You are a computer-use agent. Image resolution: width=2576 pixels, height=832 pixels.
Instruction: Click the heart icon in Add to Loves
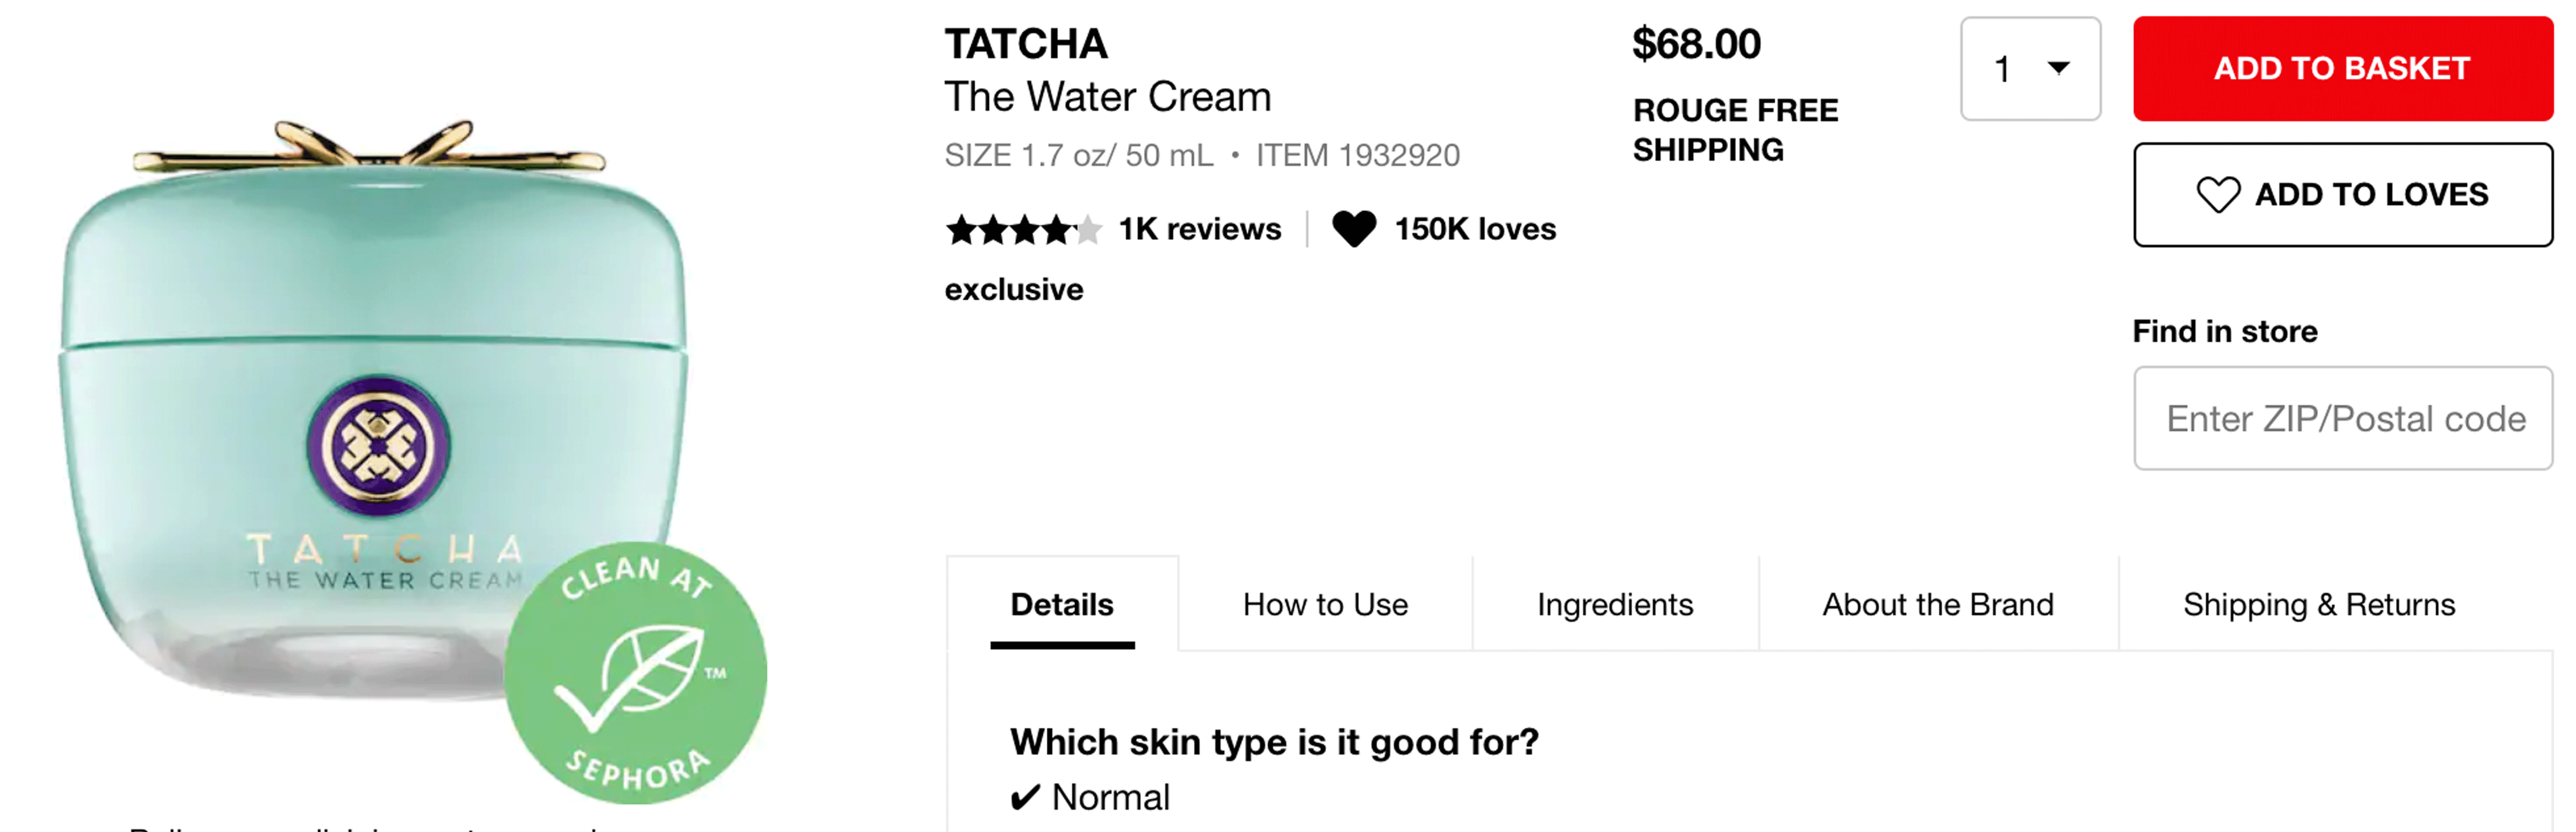point(2217,194)
